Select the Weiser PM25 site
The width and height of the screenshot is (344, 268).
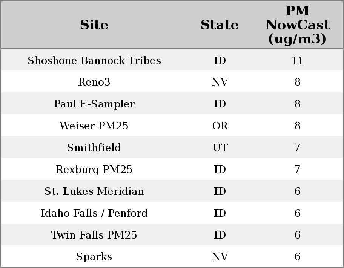(94, 126)
